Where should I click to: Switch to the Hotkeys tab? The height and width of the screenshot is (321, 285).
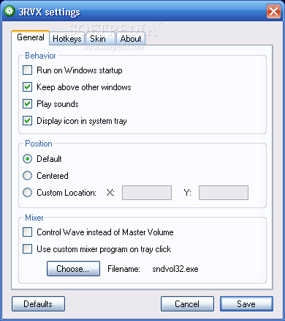(67, 39)
